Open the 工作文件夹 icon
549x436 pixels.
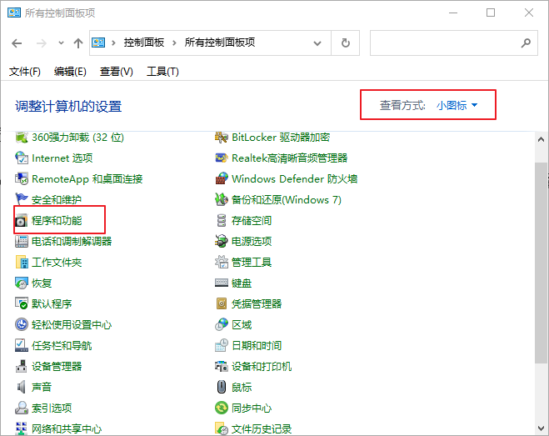[x=22, y=262]
